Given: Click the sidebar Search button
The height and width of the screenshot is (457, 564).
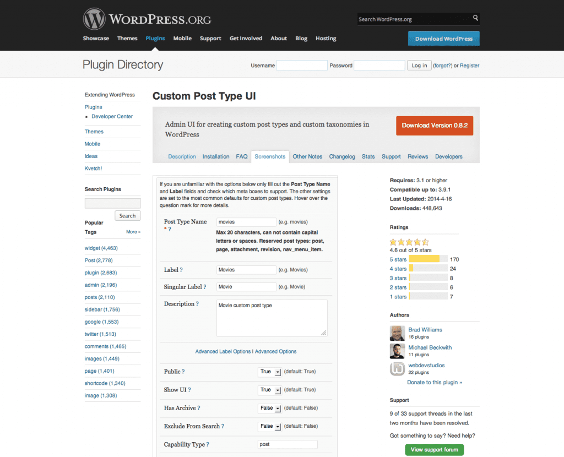Looking at the screenshot, I should (127, 216).
